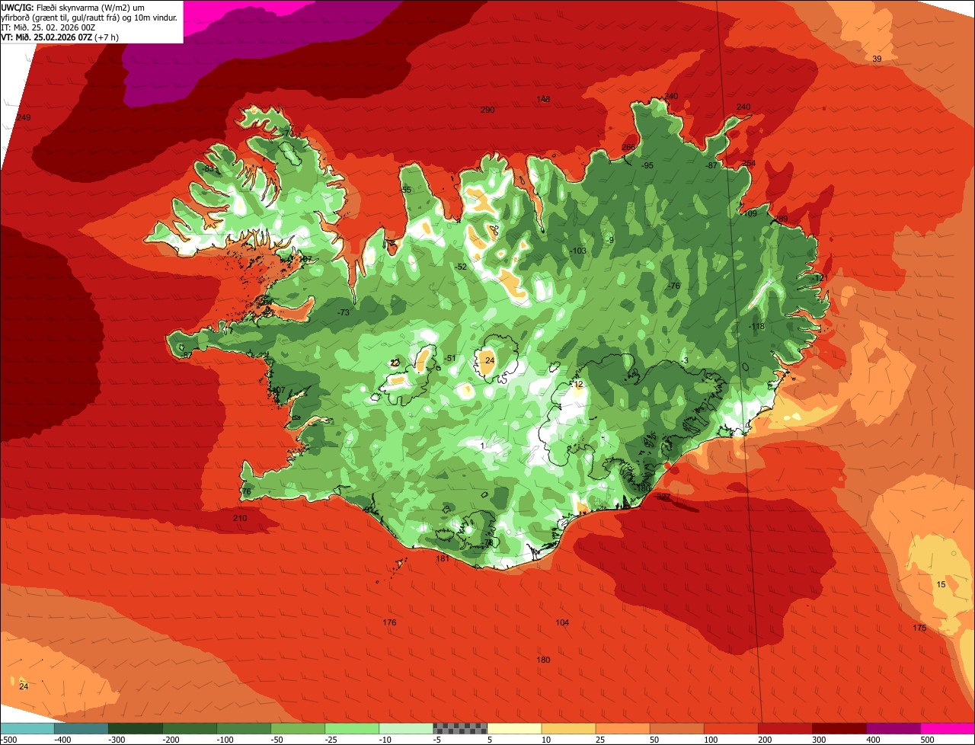This screenshot has height=745, width=975.
Task: Click the red-orange 100 to 200 swatch
Action: pyautogui.click(x=730, y=728)
